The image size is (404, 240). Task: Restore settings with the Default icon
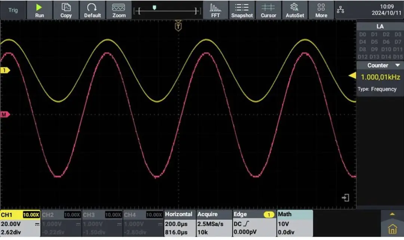(x=92, y=10)
